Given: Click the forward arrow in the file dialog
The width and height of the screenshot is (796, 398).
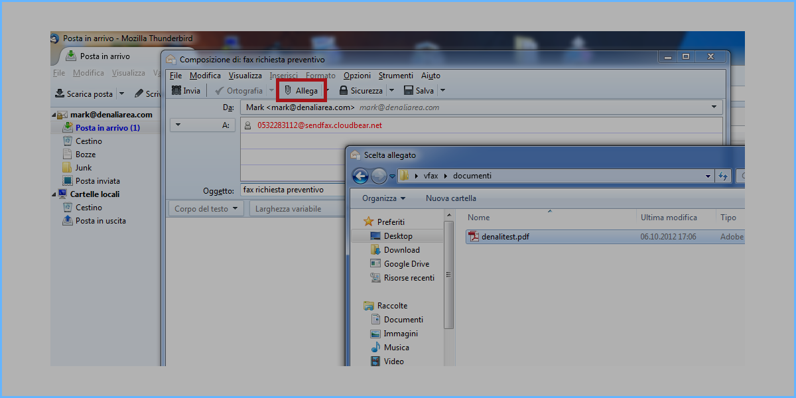Looking at the screenshot, I should tap(379, 176).
